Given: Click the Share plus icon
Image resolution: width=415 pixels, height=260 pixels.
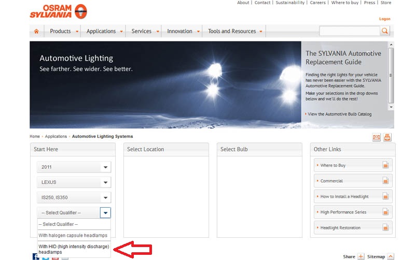Looking at the screenshot, I should [361, 256].
